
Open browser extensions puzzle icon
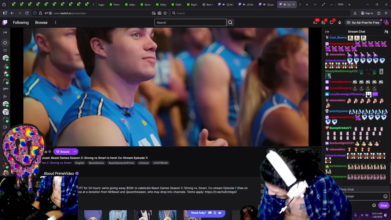[379, 13]
